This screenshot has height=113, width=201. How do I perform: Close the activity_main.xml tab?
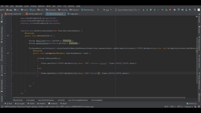[23, 14]
